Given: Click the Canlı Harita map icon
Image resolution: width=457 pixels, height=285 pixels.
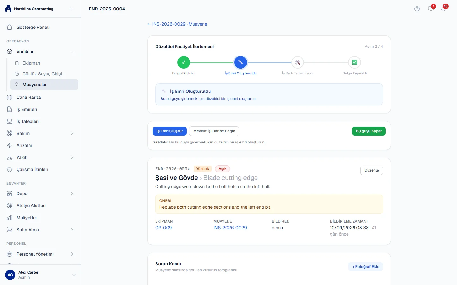Looking at the screenshot, I should [10, 97].
